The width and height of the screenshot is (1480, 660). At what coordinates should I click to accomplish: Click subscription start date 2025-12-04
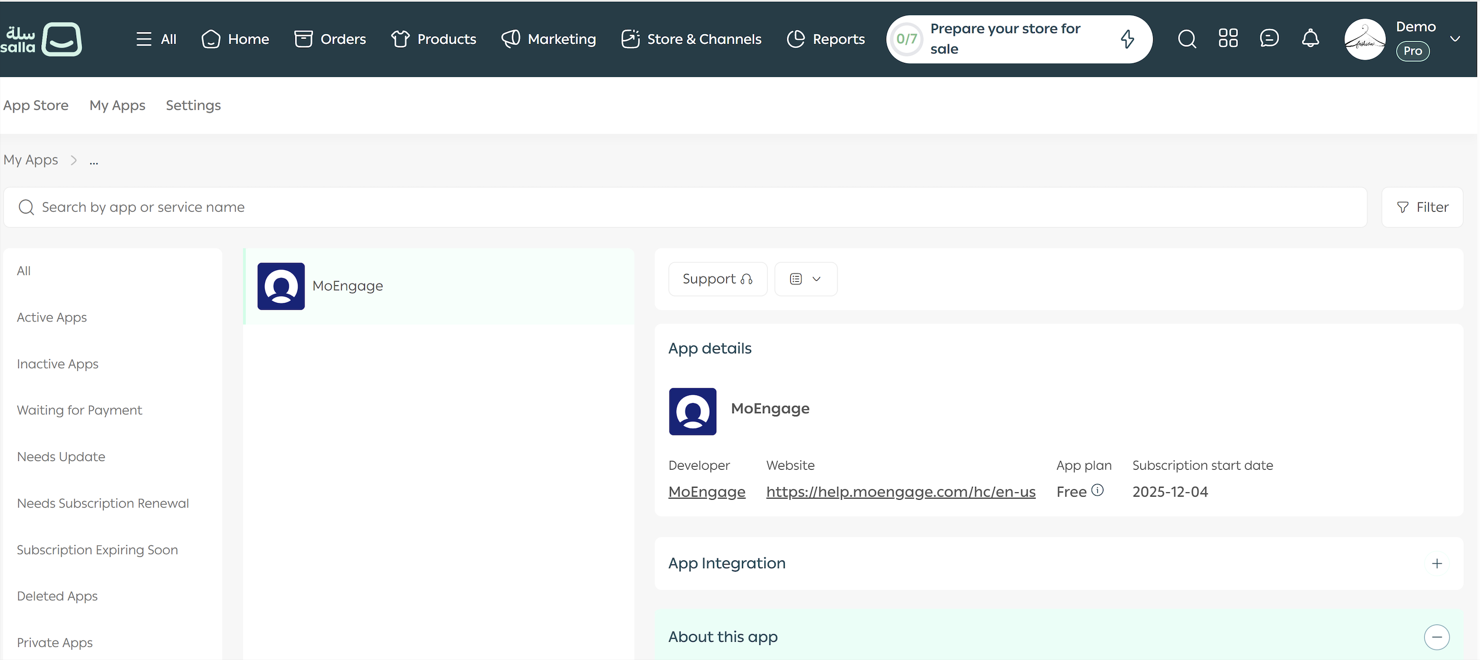click(x=1170, y=491)
